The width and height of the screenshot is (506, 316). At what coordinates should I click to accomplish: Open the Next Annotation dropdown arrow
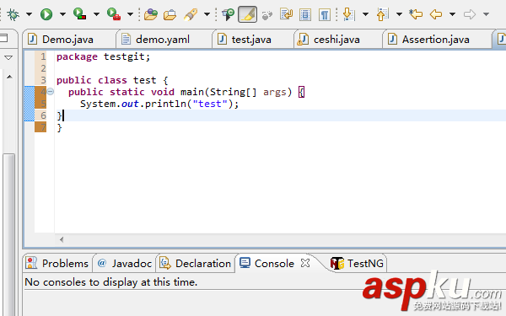(366, 14)
